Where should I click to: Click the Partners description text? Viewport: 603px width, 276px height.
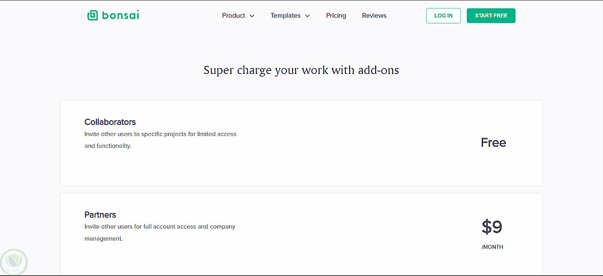pyautogui.click(x=160, y=232)
